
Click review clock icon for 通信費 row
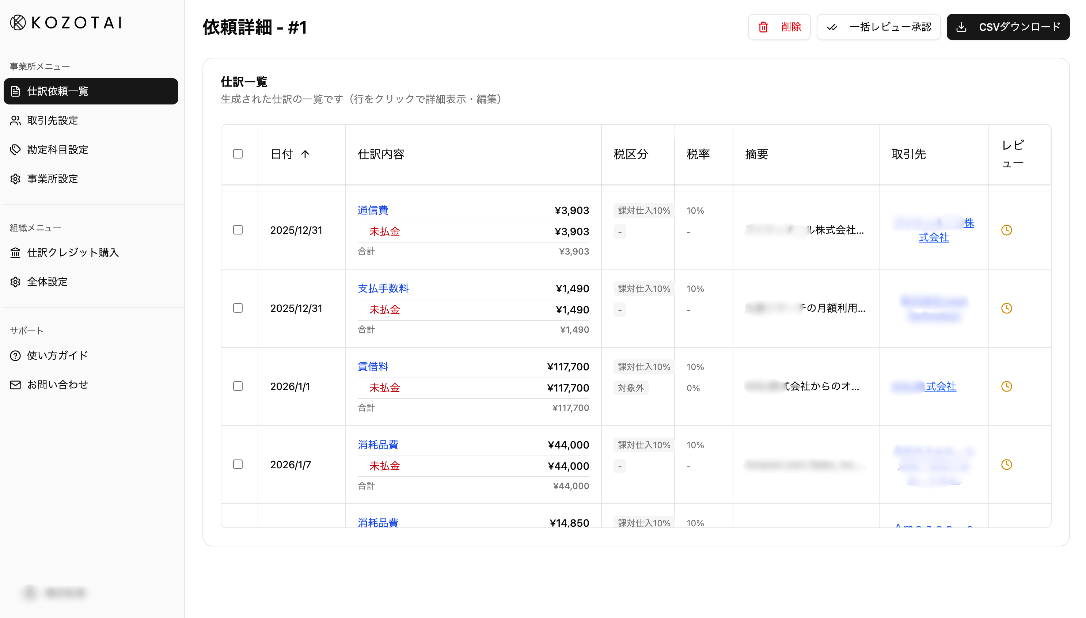point(1006,230)
